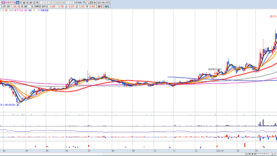Click the zoom slider at the bottom right
The width and height of the screenshot is (277, 156).
[x=263, y=154]
